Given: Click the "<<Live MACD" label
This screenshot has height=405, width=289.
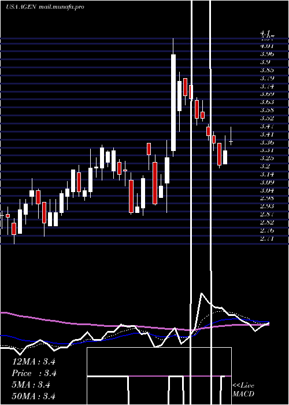Looking at the screenshot, I should tap(243, 390).
